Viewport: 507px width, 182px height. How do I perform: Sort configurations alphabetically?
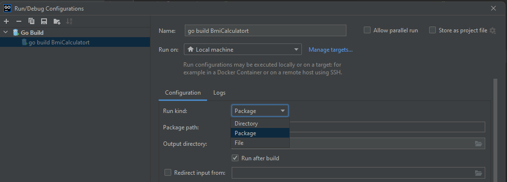tap(69, 21)
